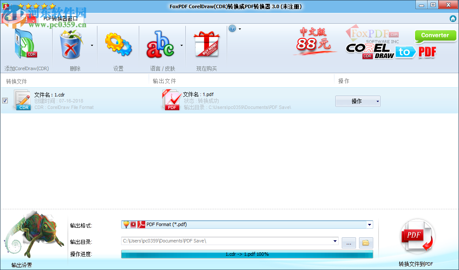Open the help question mark icon
The height and width of the screenshot is (270, 459).
pos(233,28)
